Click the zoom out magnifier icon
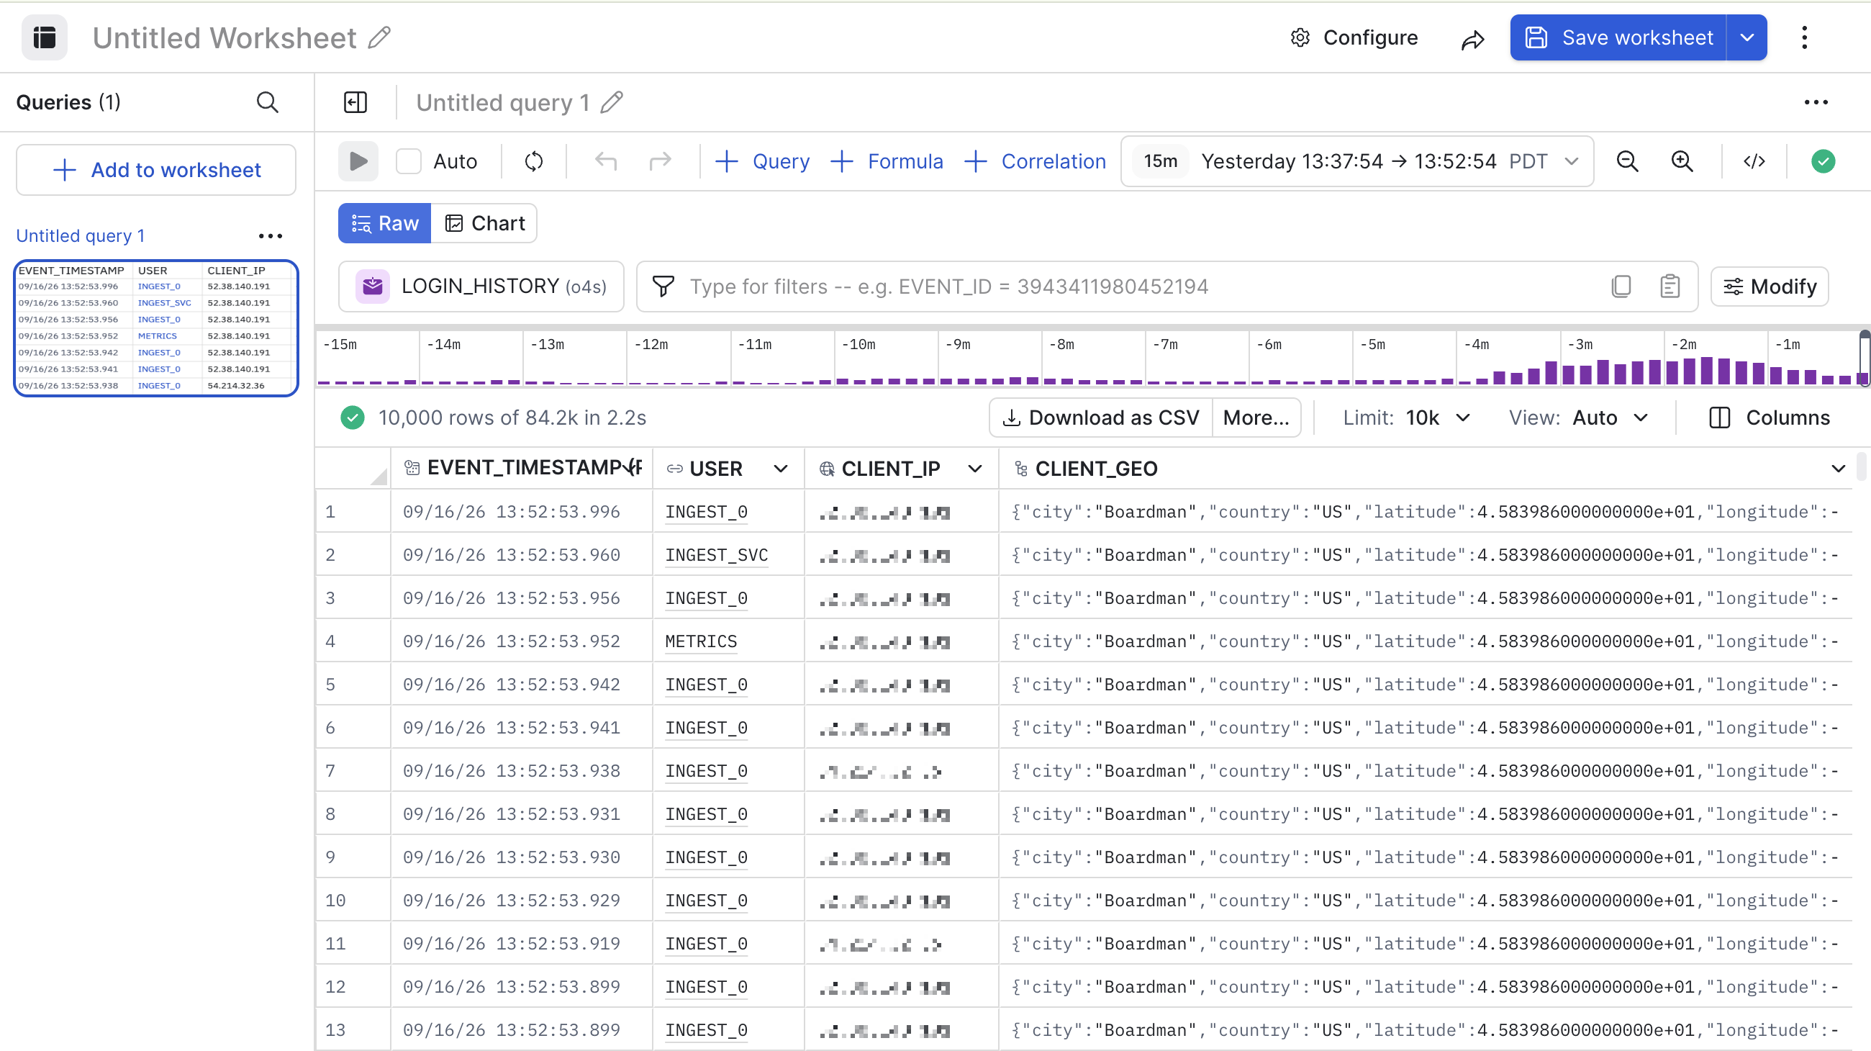 pos(1627,161)
